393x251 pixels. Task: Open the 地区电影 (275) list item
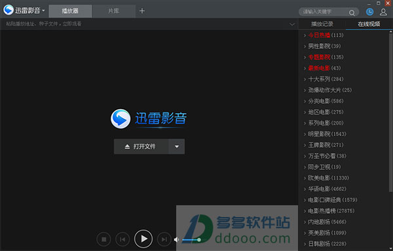click(x=324, y=112)
